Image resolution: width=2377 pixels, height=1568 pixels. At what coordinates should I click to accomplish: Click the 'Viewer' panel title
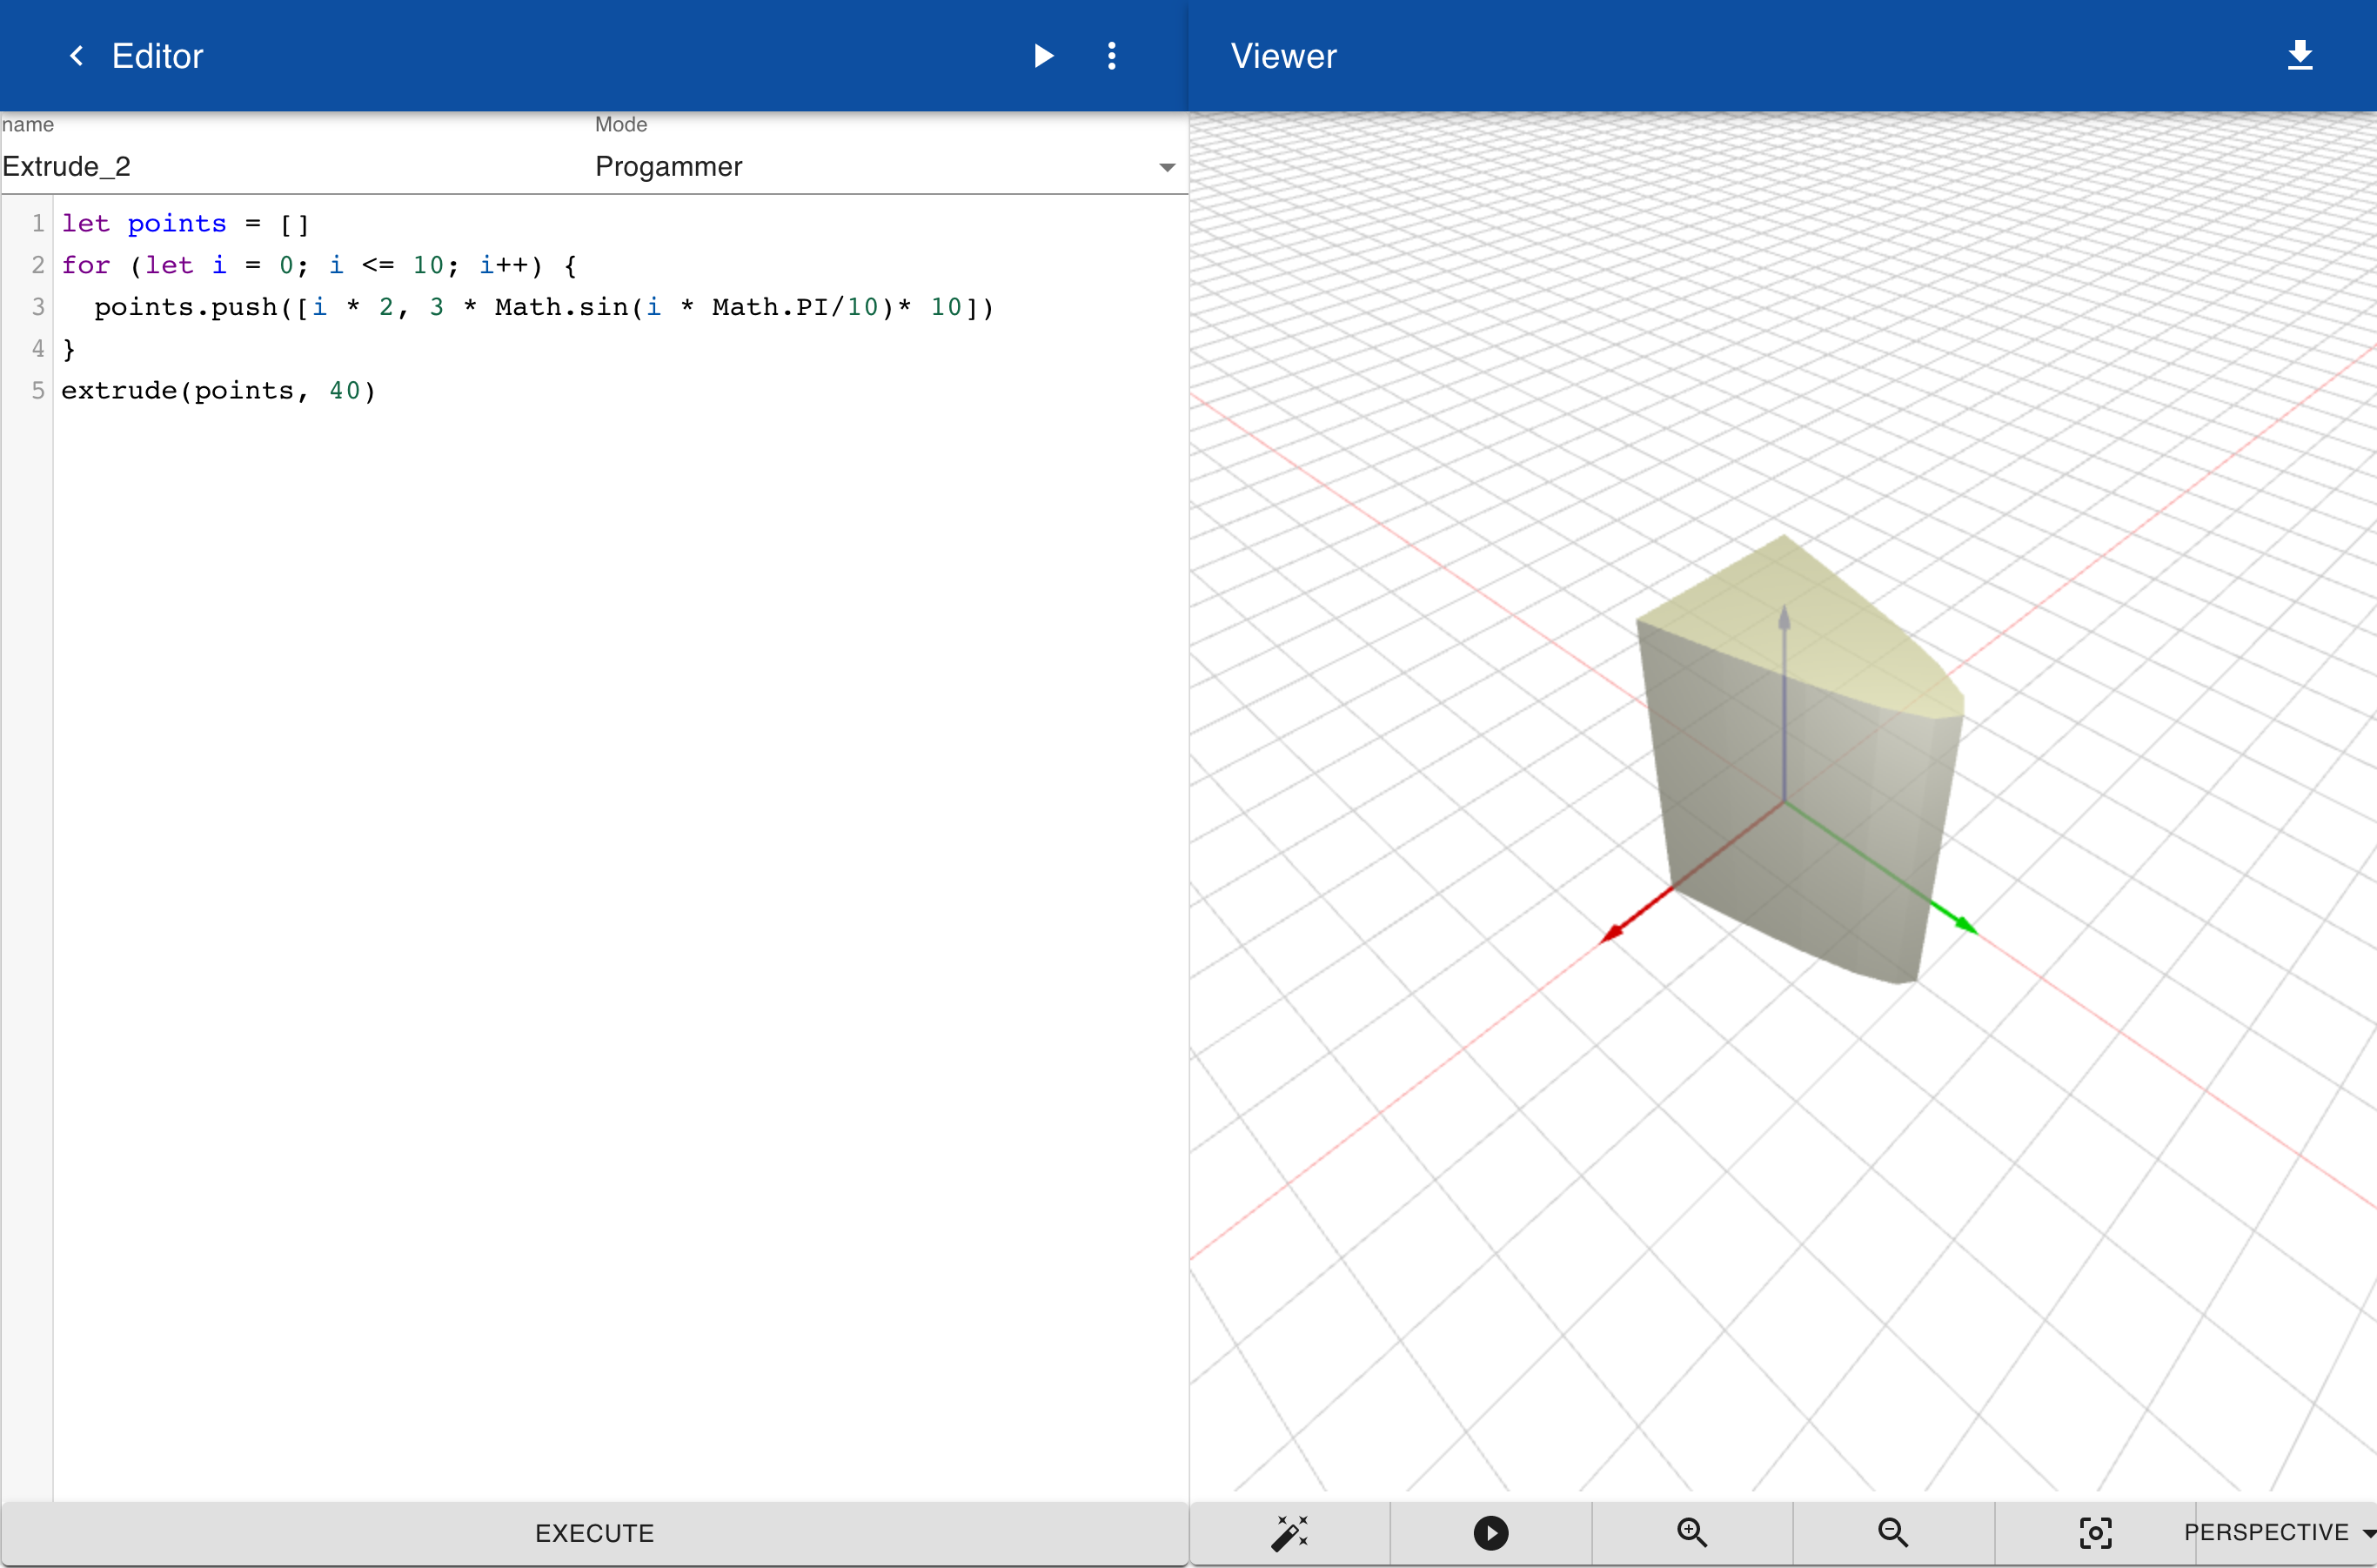1283,56
